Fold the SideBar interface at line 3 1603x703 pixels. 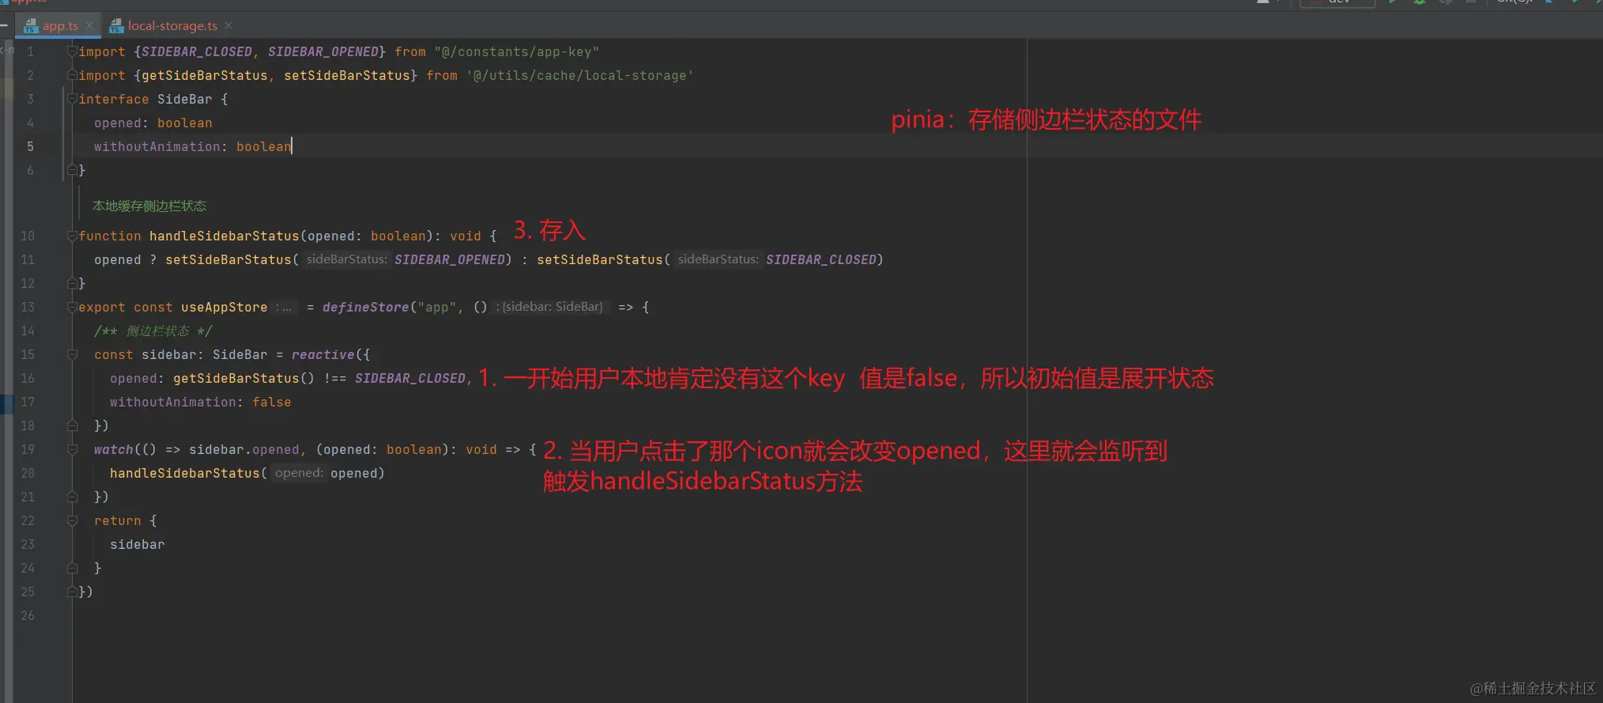(x=72, y=99)
